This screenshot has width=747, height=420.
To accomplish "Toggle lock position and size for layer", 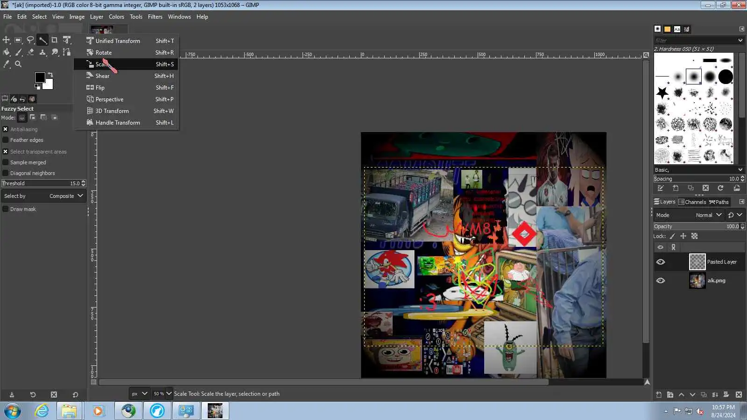I will click(683, 236).
